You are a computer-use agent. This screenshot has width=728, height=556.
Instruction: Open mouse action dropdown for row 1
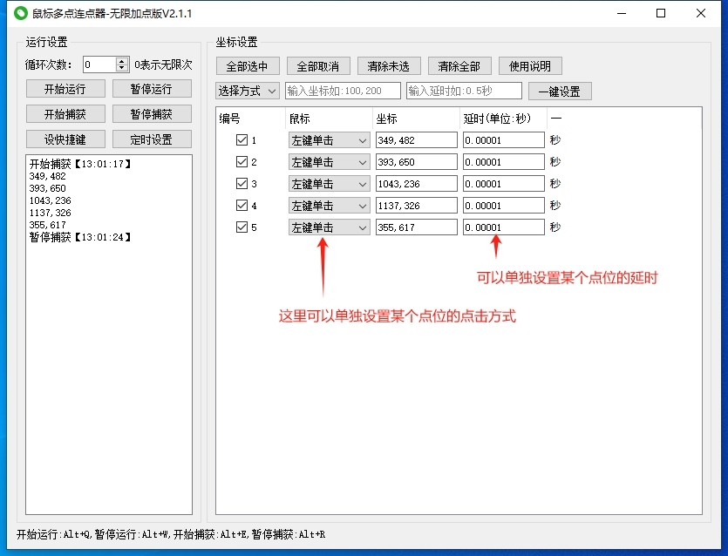tap(330, 140)
